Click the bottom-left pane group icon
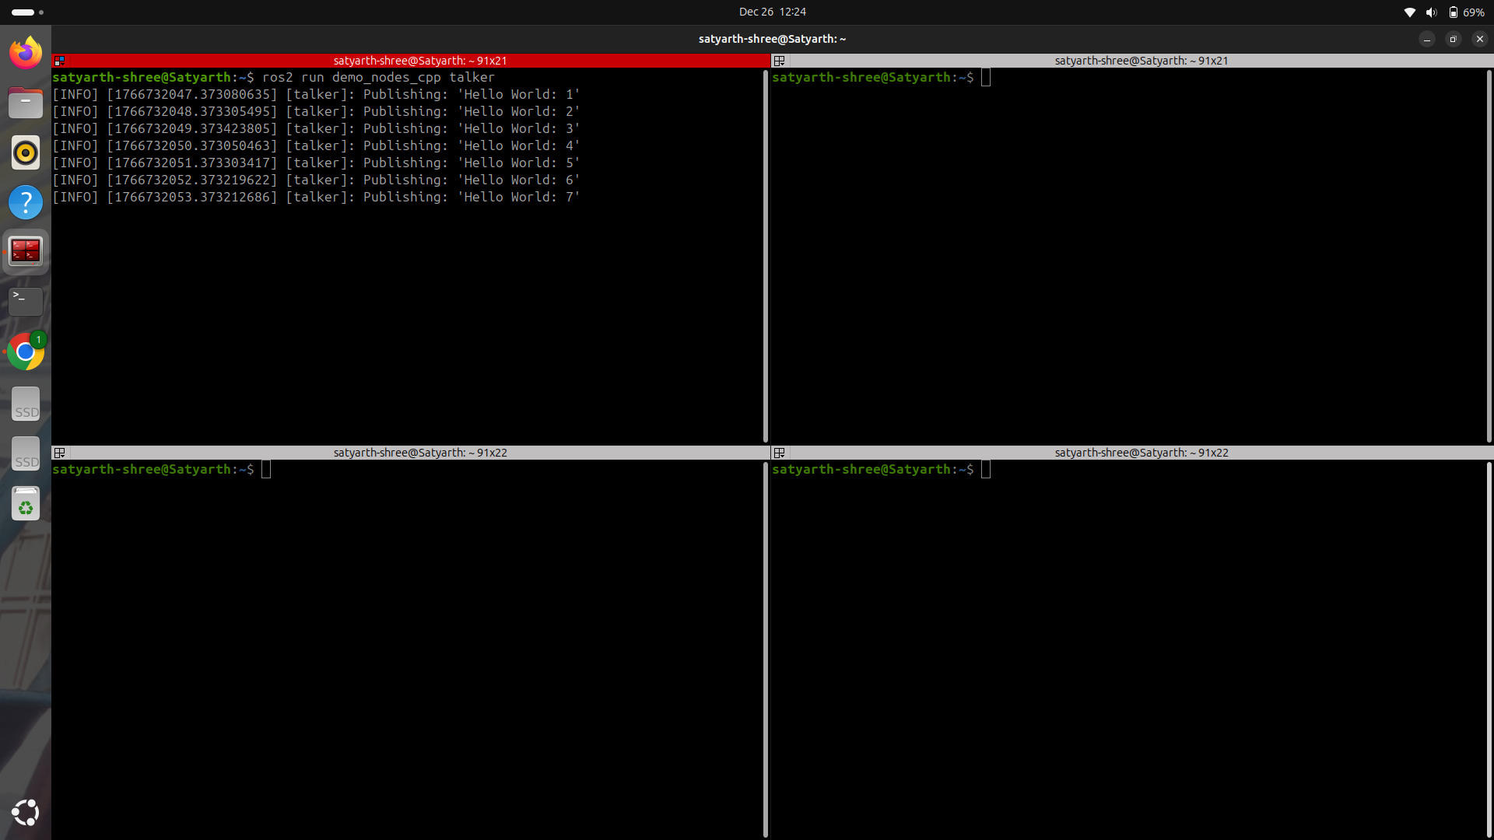This screenshot has height=840, width=1494. coord(59,453)
